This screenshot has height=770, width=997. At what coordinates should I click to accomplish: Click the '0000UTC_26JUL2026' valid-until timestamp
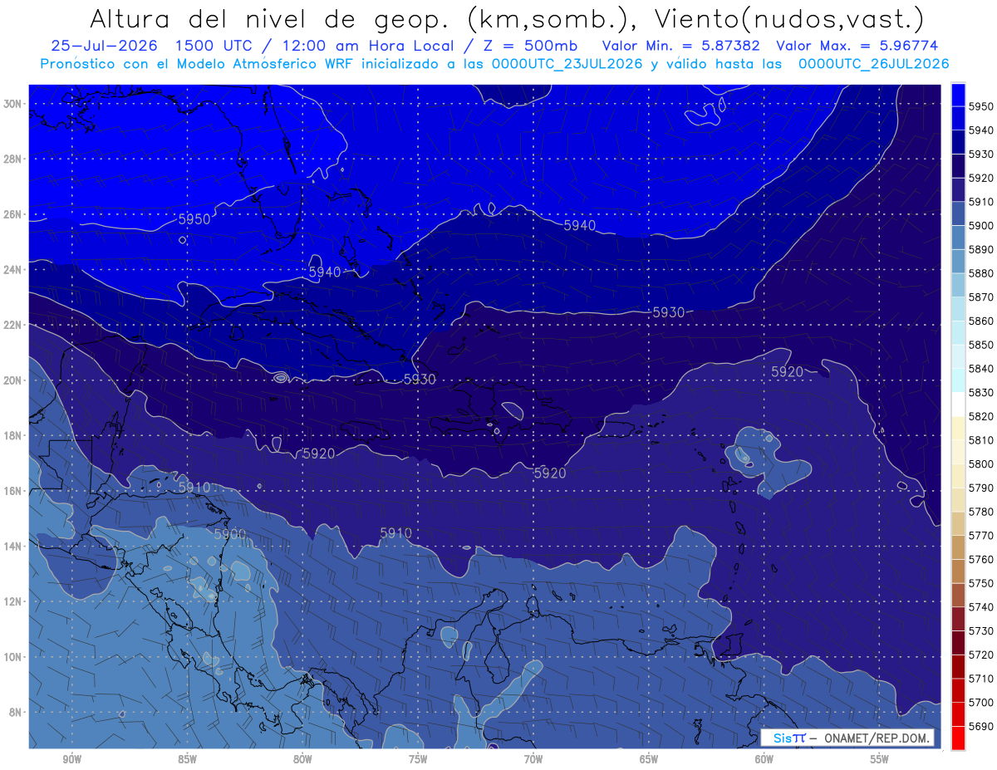(874, 63)
